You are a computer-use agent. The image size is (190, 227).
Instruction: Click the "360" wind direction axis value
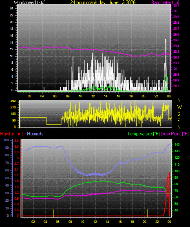click(13, 101)
